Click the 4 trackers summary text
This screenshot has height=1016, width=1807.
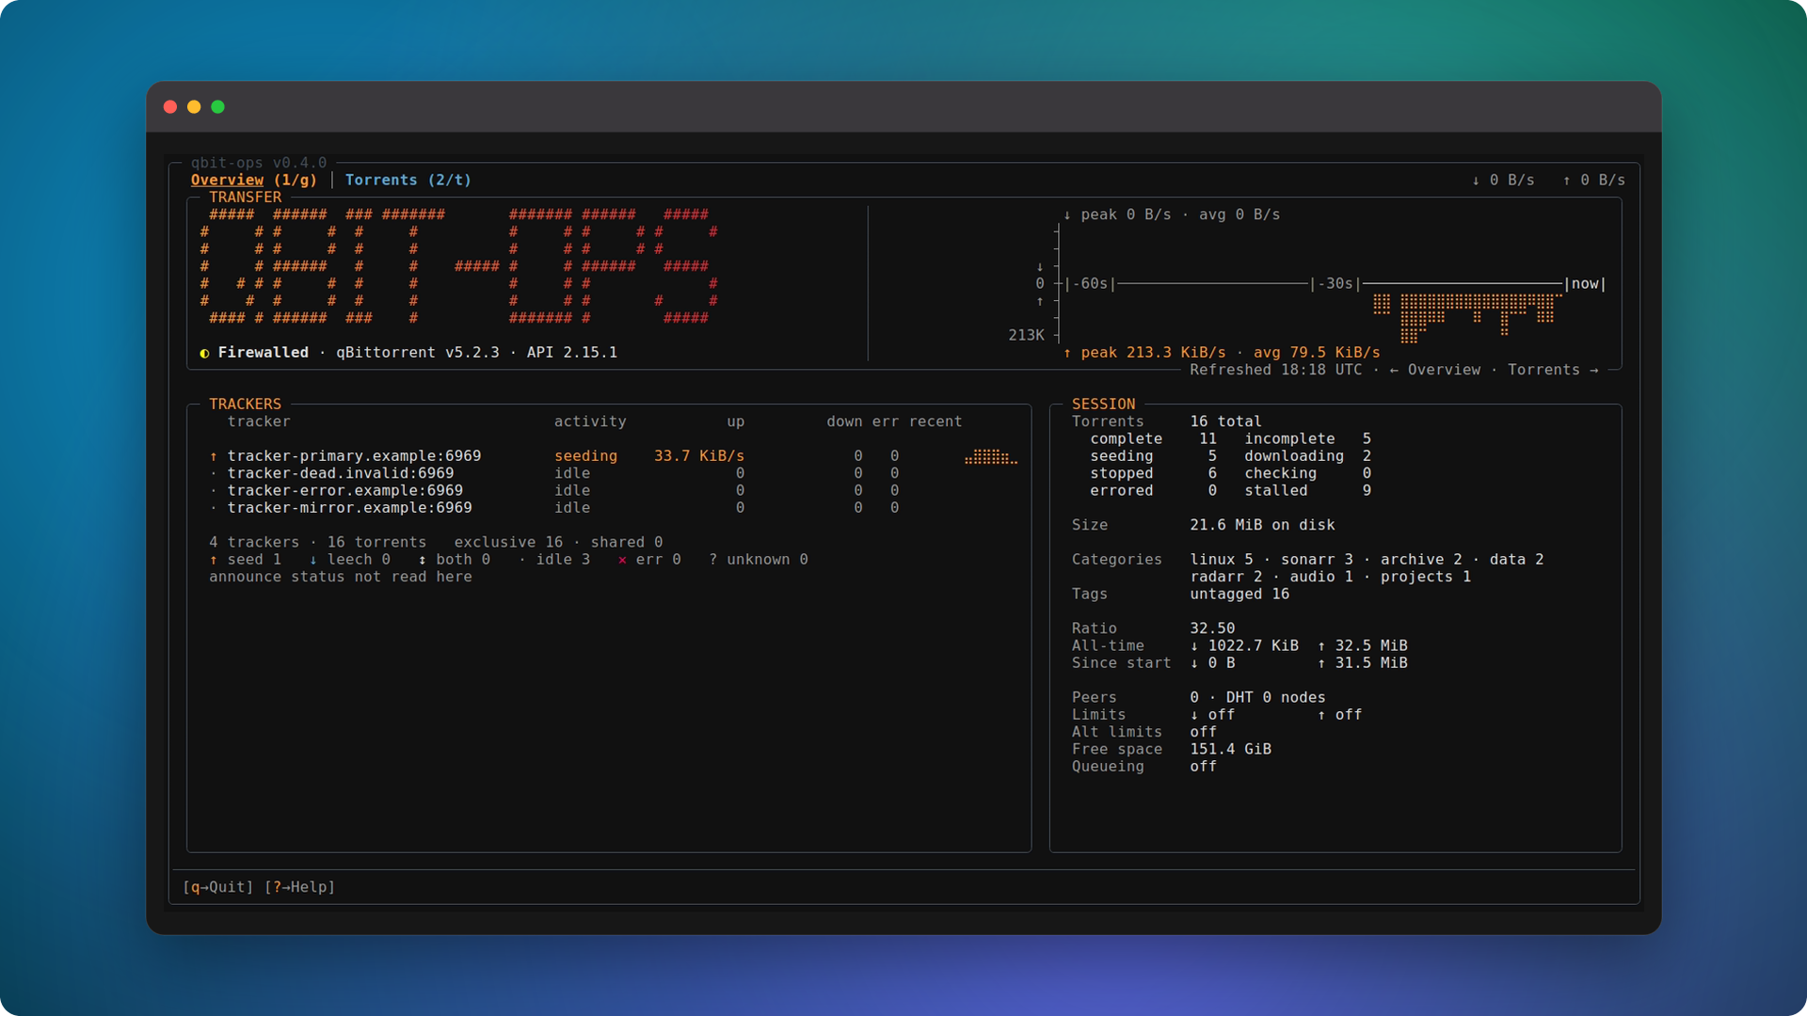[x=254, y=543]
